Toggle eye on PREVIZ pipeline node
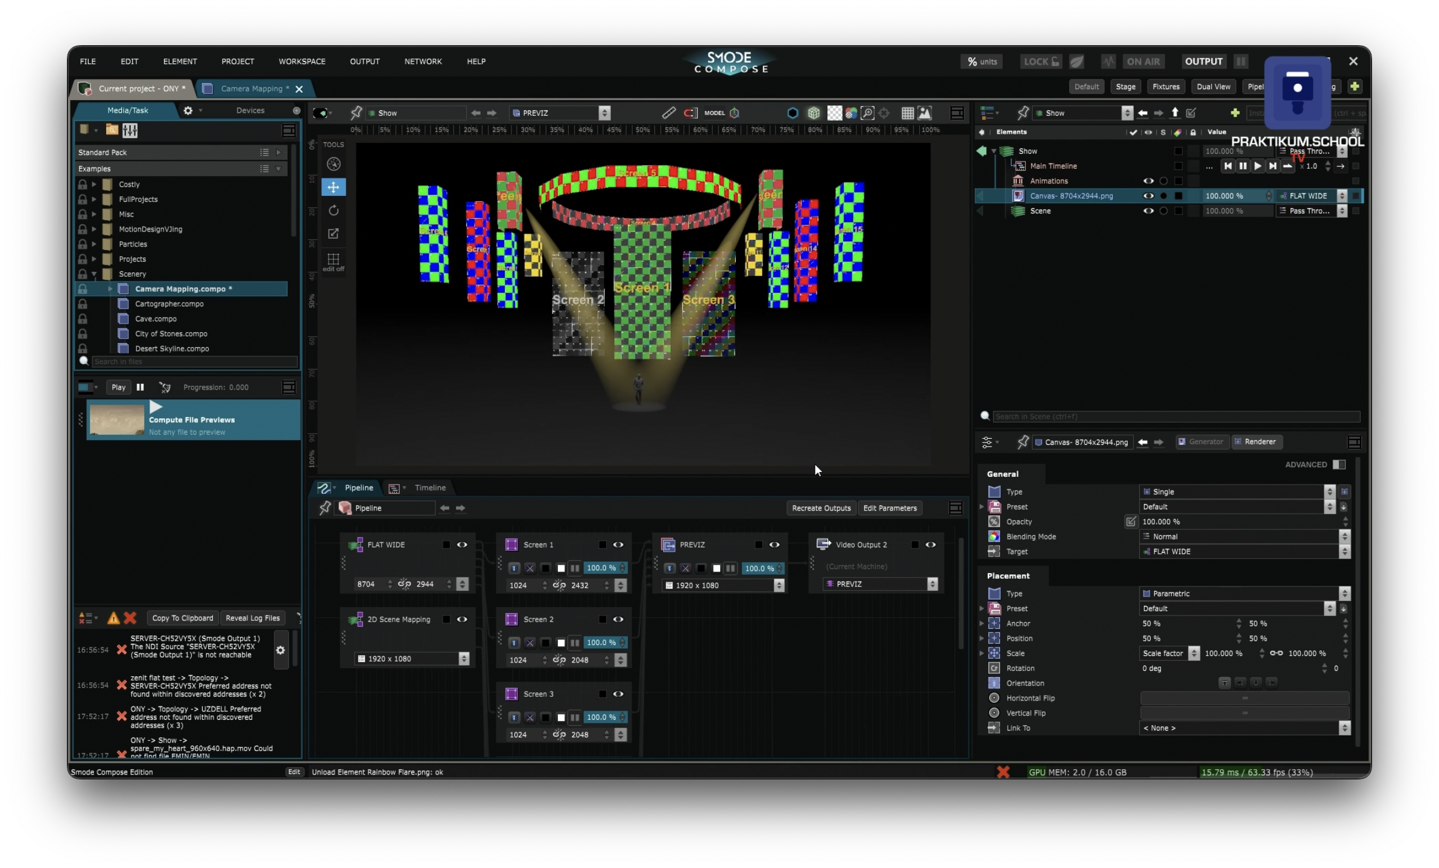The height and width of the screenshot is (868, 1439). [x=774, y=545]
